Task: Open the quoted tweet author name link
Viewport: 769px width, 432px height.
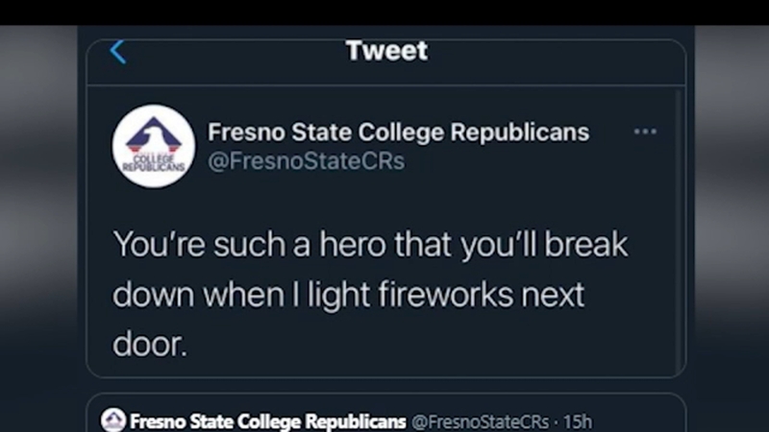Action: point(268,421)
